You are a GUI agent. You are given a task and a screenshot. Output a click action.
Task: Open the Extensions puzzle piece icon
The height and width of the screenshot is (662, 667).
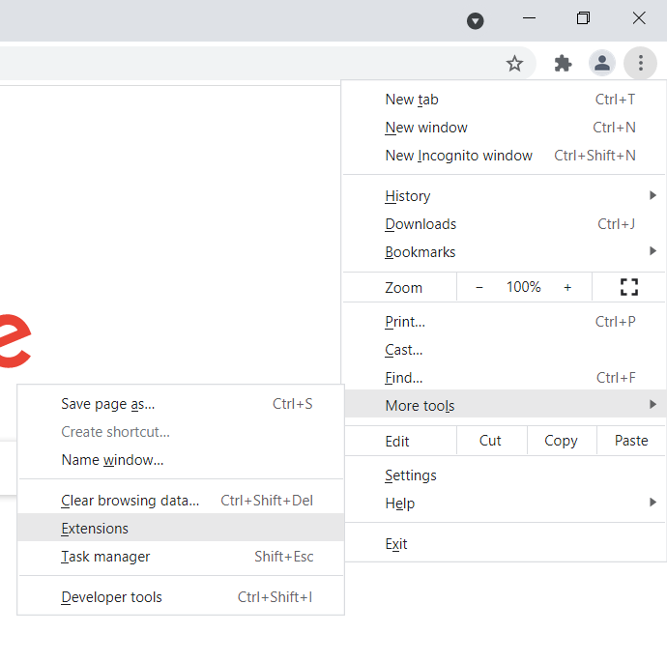pos(563,64)
